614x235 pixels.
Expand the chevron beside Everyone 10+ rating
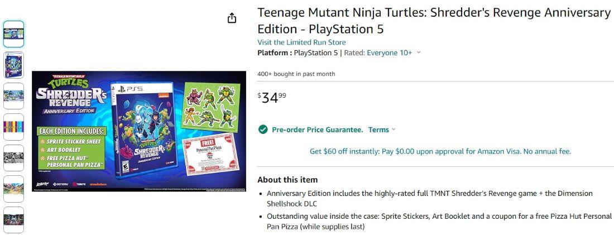[419, 53]
